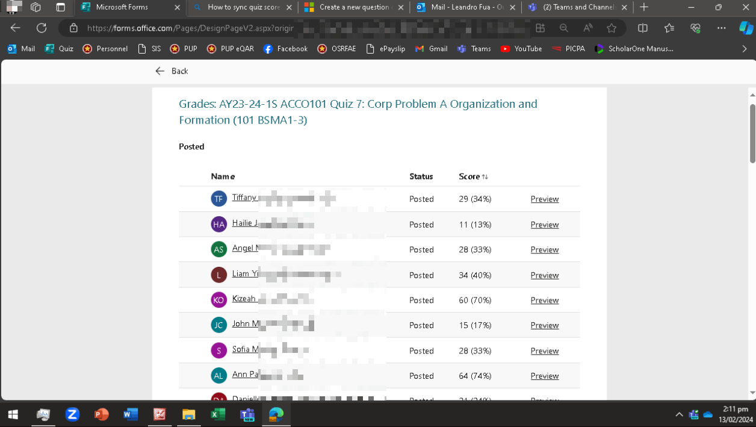Image resolution: width=756 pixels, height=427 pixels.
Task: Switch to the Teams and Channels tab
Action: point(578,7)
